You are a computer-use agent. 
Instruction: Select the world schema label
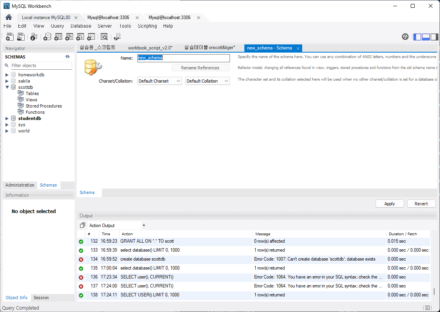[24, 131]
